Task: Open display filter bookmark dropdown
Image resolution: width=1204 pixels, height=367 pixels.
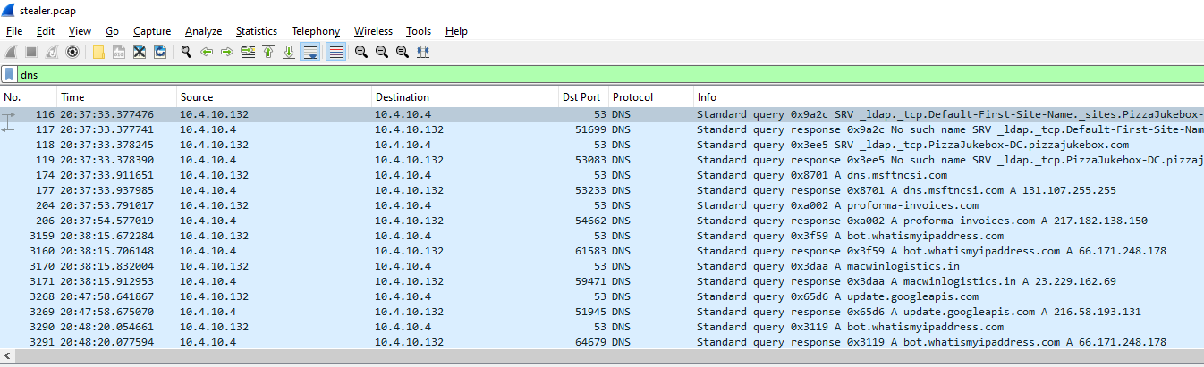Action: click(x=9, y=75)
